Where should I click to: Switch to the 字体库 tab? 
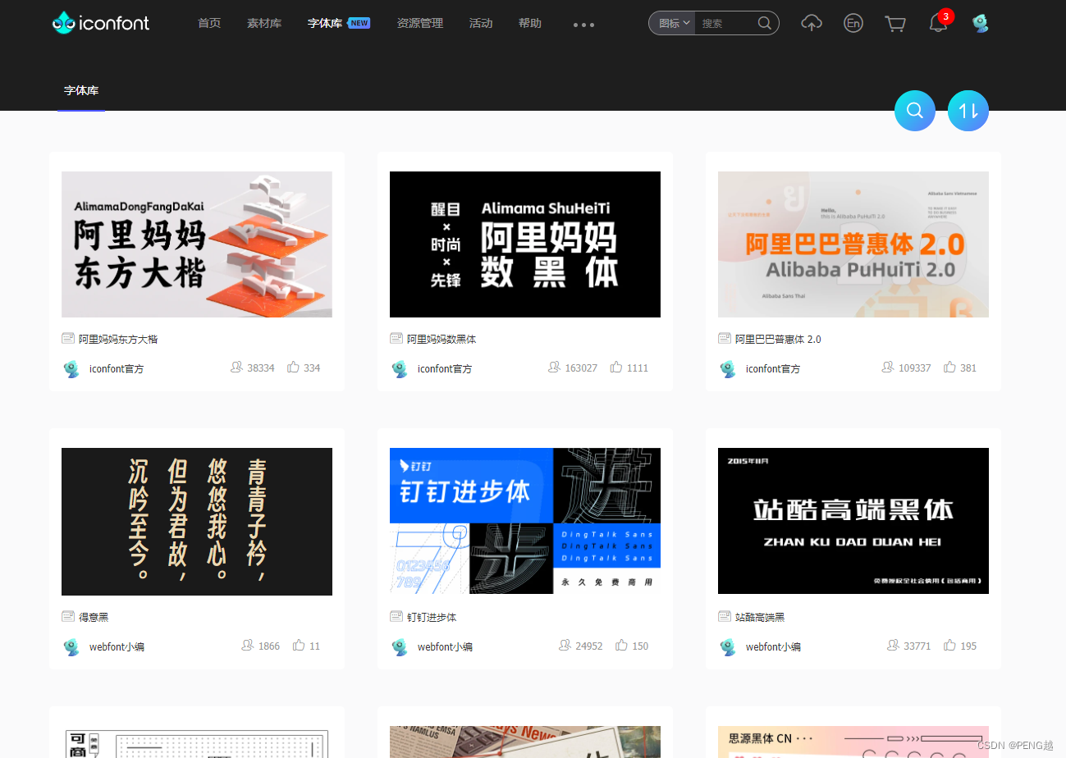tap(80, 90)
